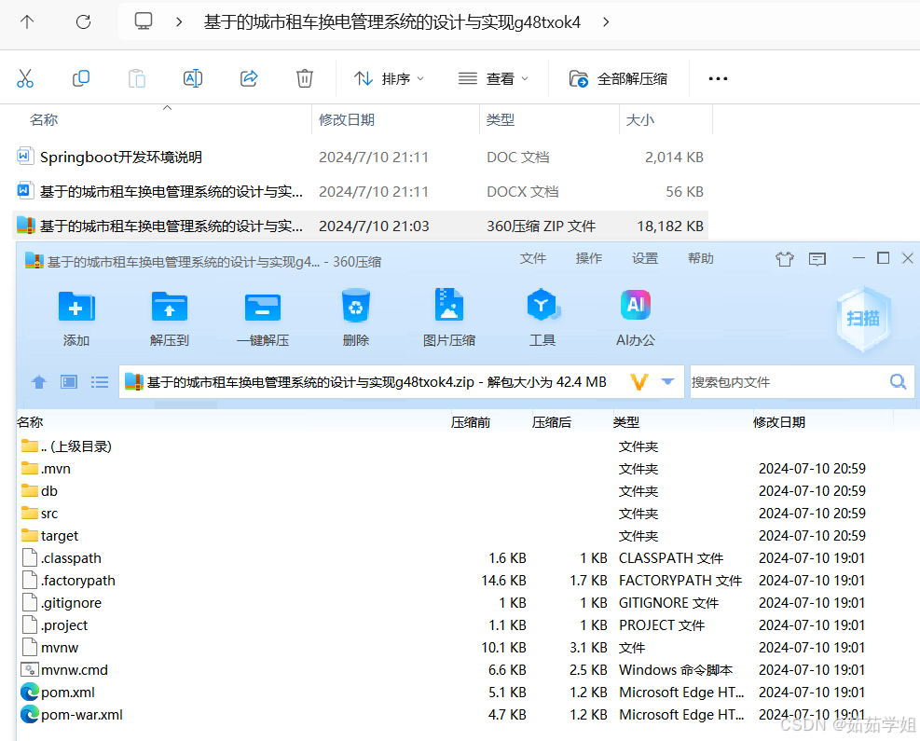Open 文件 menu in 360压缩

pyautogui.click(x=533, y=259)
